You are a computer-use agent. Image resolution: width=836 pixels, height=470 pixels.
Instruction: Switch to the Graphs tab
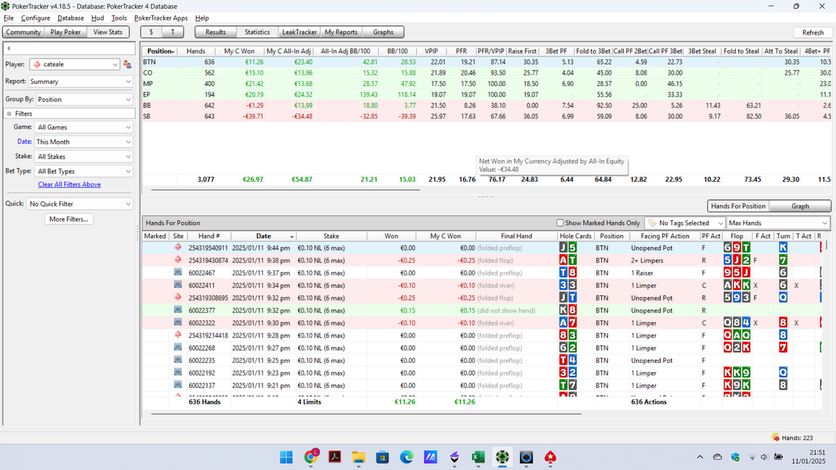click(x=383, y=32)
